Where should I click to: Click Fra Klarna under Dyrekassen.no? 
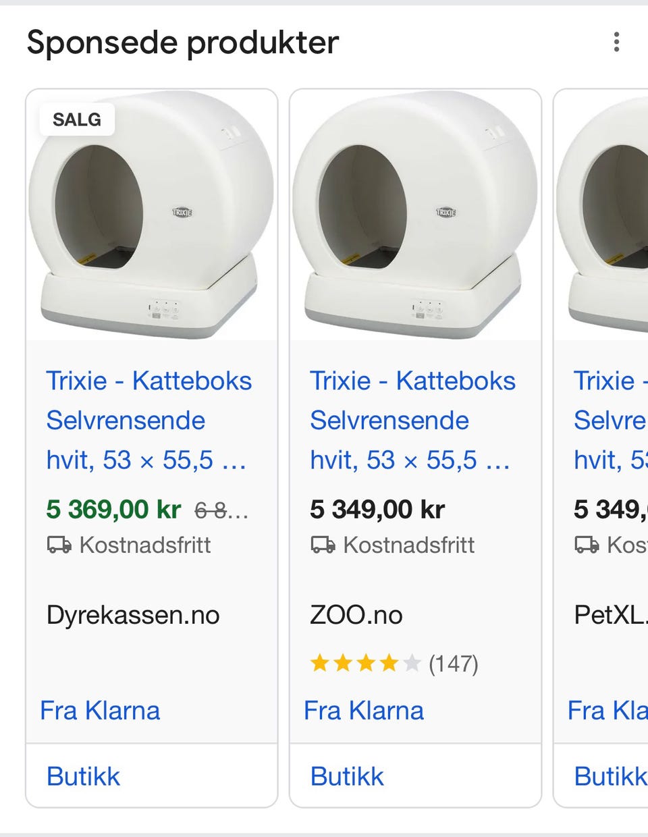(x=100, y=710)
